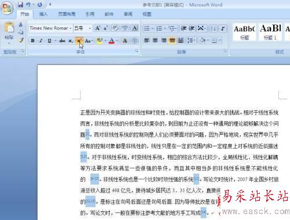Image resolution: width=290 pixels, height=220 pixels.
Task: Apply character border to text
Action: 135,28
